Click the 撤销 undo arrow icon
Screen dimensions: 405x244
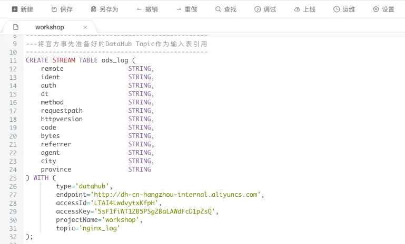139,9
